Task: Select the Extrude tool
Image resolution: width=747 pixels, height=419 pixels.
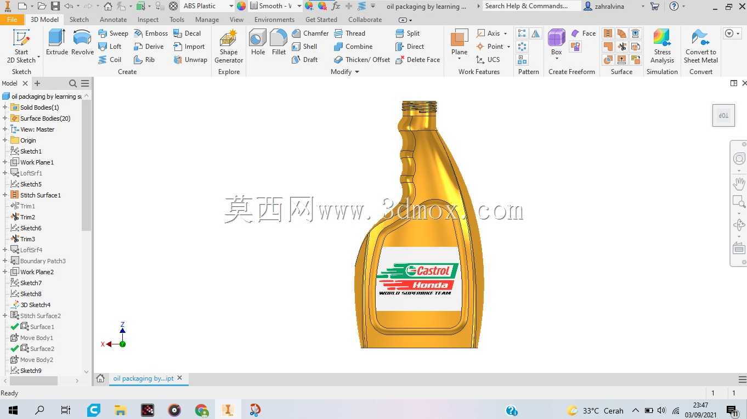Action: (57, 43)
